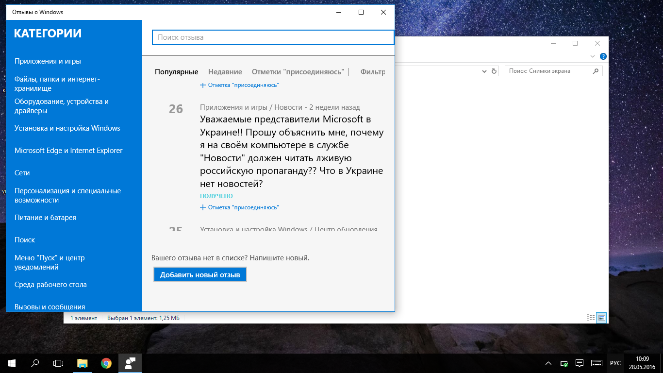Click КАТЕГОРИИ heading

48,34
